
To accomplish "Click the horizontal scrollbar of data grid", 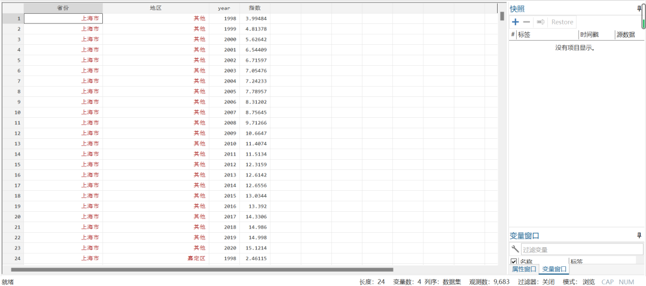I will coord(202,269).
